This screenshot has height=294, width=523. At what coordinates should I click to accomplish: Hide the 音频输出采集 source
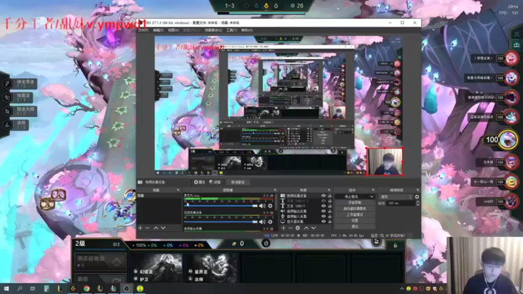[323, 211]
